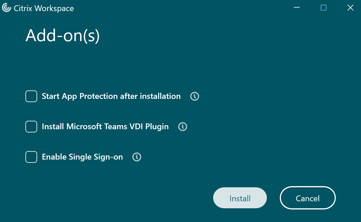
Task: Show the tooltip beside App Protection option
Action: (194, 96)
